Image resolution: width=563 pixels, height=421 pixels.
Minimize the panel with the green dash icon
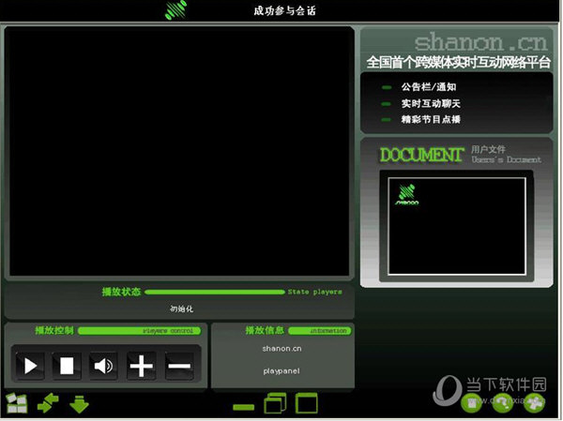(x=243, y=407)
